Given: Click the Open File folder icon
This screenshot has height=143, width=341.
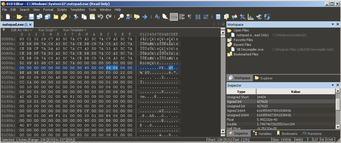Looking at the screenshot, I should pyautogui.click(x=20, y=17).
